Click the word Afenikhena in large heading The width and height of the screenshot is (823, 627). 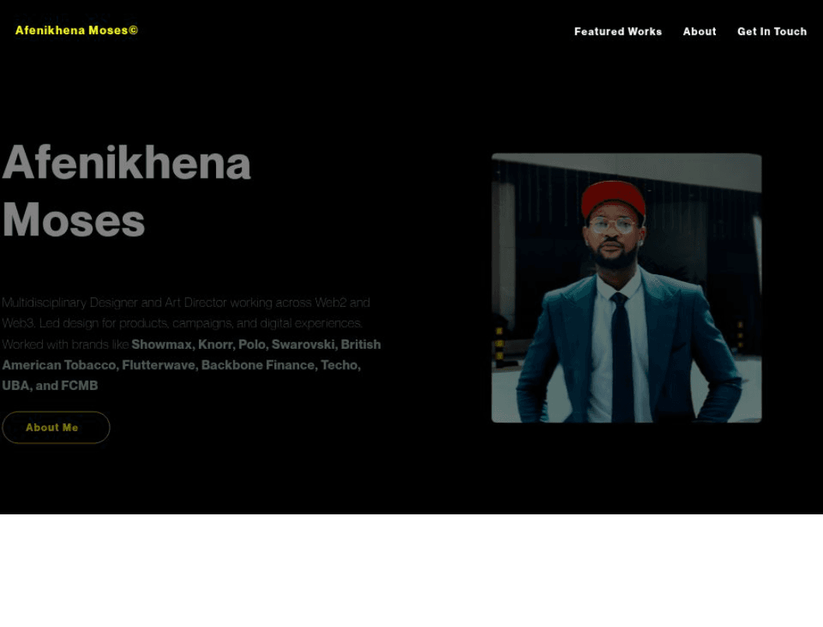127,162
